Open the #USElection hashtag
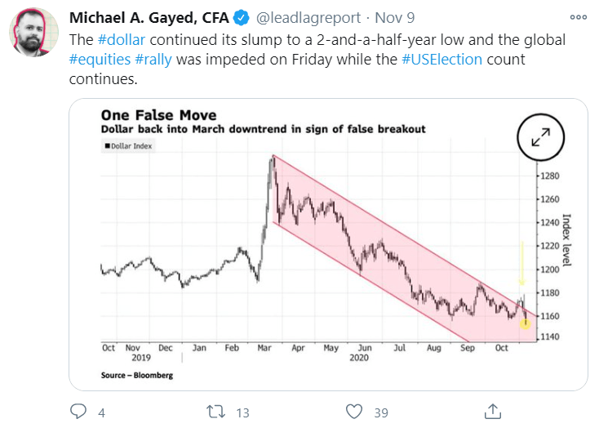 pos(441,60)
